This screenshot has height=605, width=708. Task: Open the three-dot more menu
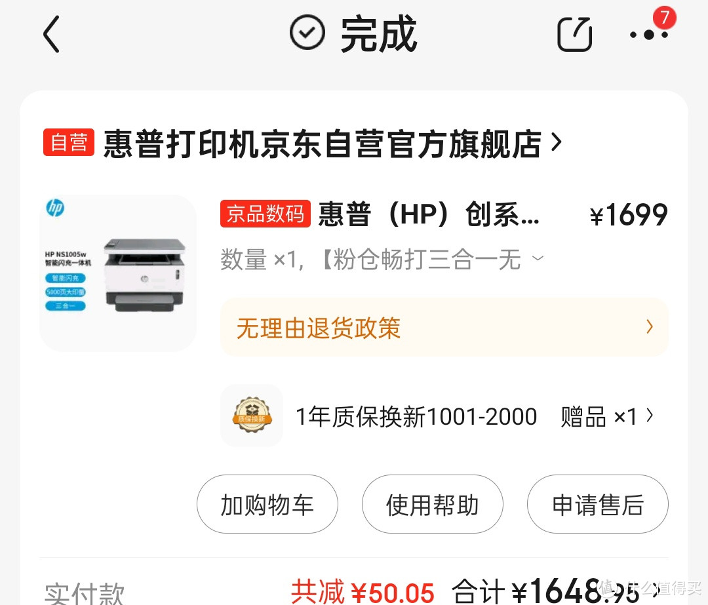click(649, 35)
